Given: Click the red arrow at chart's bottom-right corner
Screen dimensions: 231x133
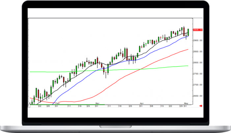Looking at the screenshot, I should [x=202, y=106].
